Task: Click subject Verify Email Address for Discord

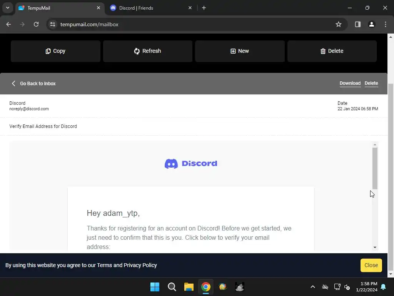Action: (43, 126)
